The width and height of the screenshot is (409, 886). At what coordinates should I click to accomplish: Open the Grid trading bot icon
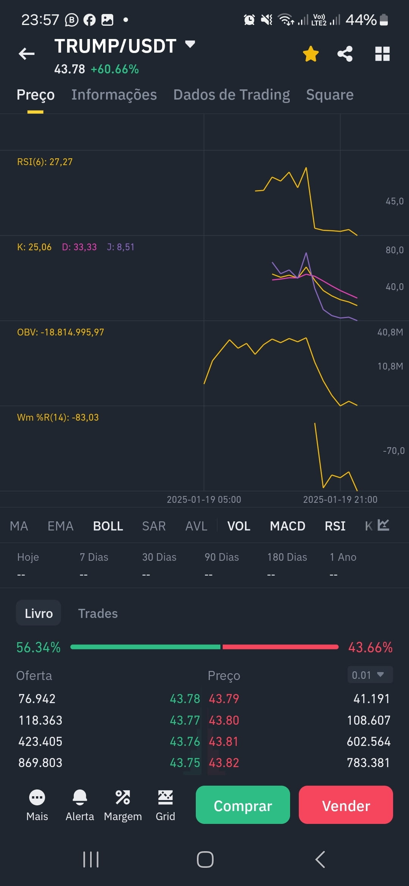pyautogui.click(x=165, y=797)
